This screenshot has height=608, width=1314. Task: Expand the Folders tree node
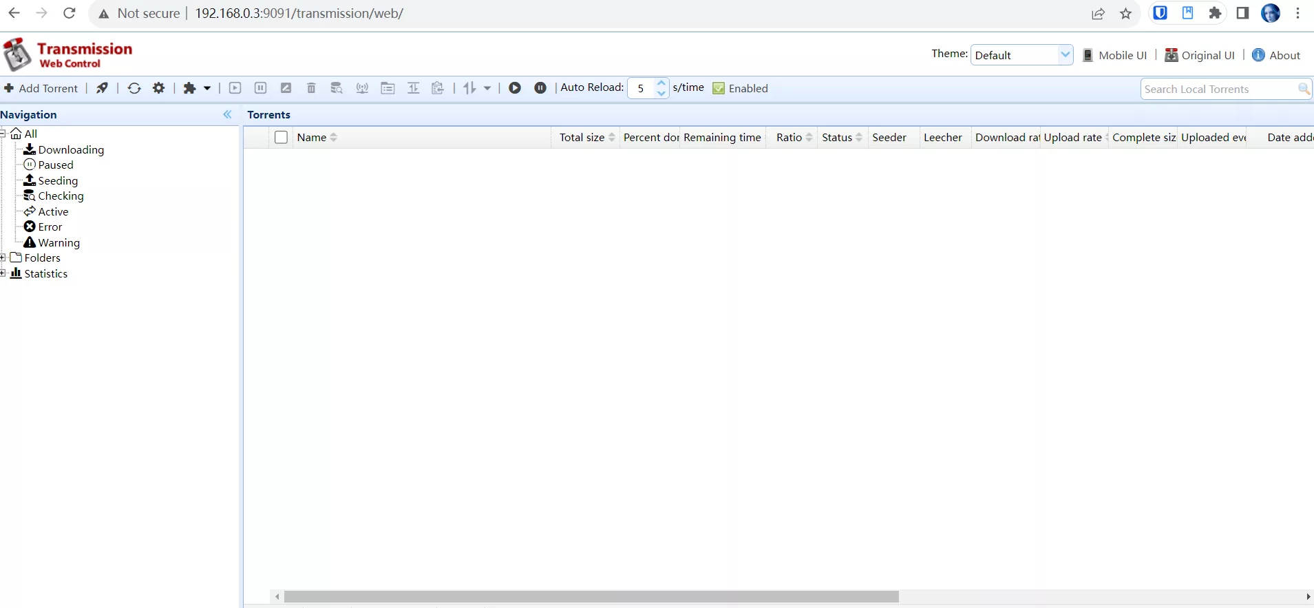[x=3, y=258]
